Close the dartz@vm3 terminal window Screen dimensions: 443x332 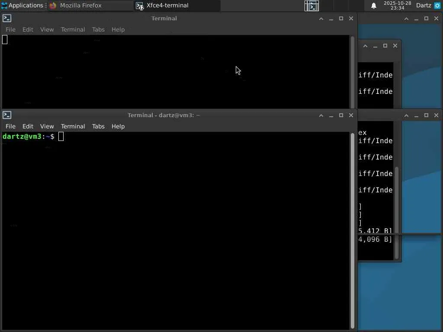(351, 115)
